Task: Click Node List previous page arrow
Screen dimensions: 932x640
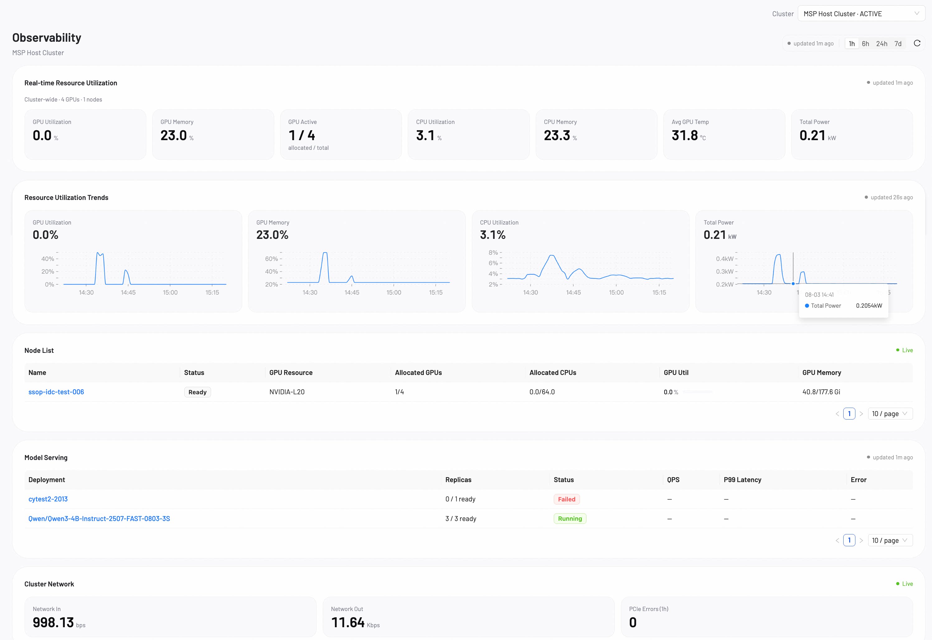Action: [x=837, y=414]
